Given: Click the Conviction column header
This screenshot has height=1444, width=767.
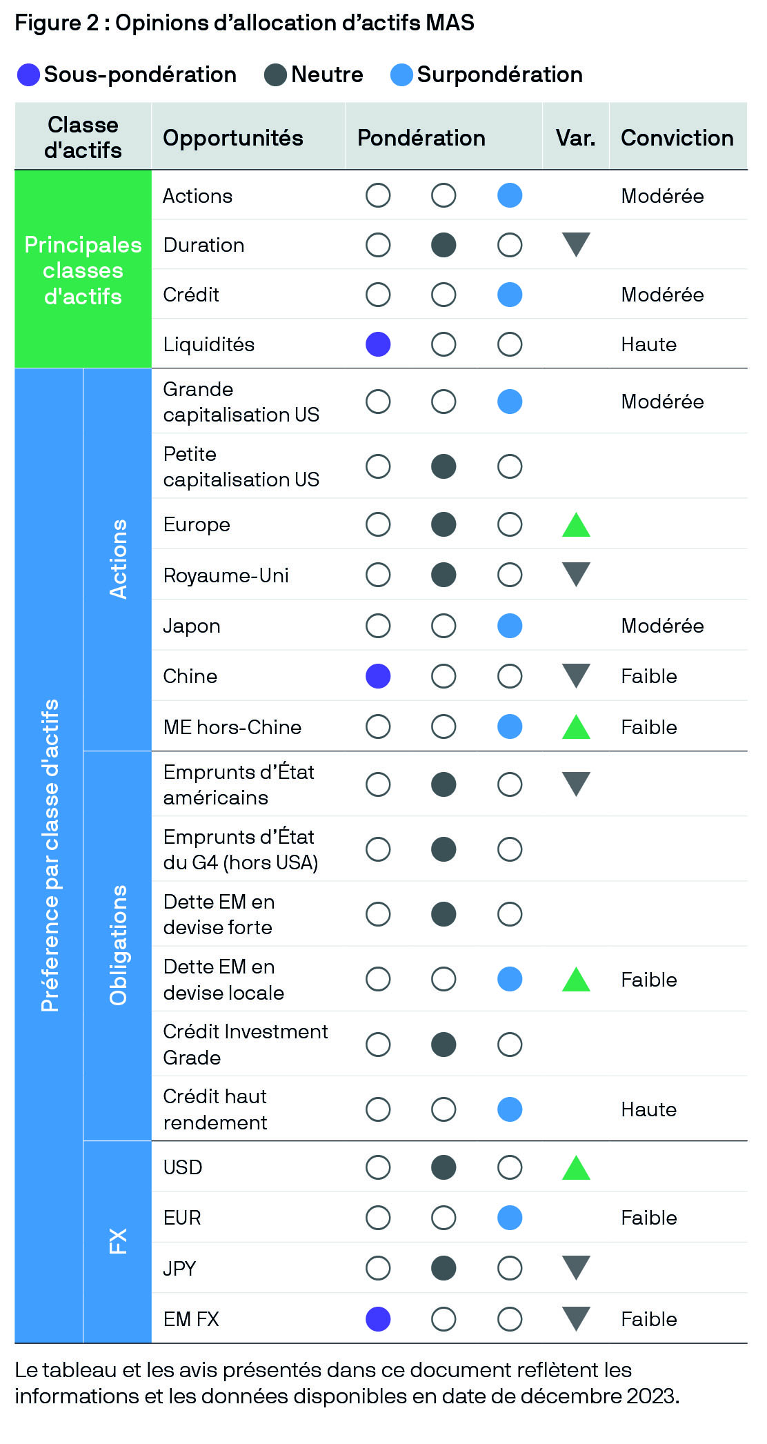Looking at the screenshot, I should pos(677,138).
